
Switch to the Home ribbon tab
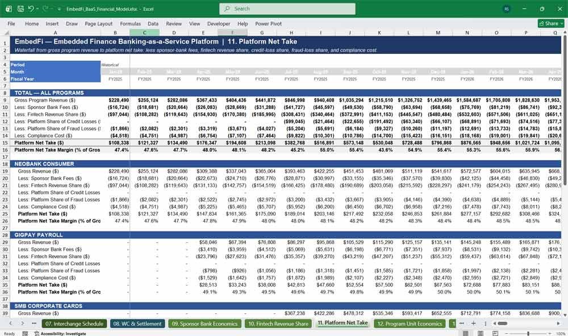(x=32, y=23)
